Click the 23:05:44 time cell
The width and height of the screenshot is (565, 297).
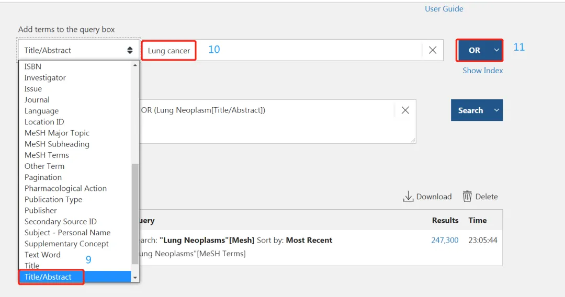(x=483, y=240)
